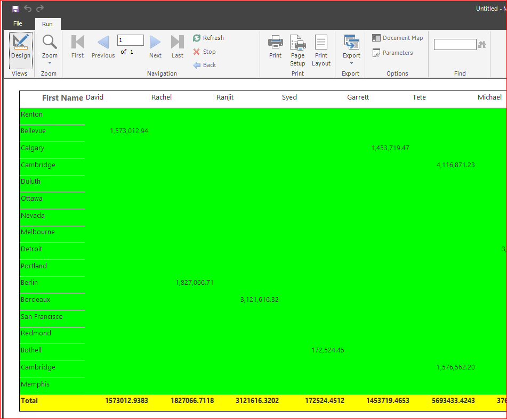Viewport: 507px width, 419px height.
Task: Jump to Last page
Action: 178,47
